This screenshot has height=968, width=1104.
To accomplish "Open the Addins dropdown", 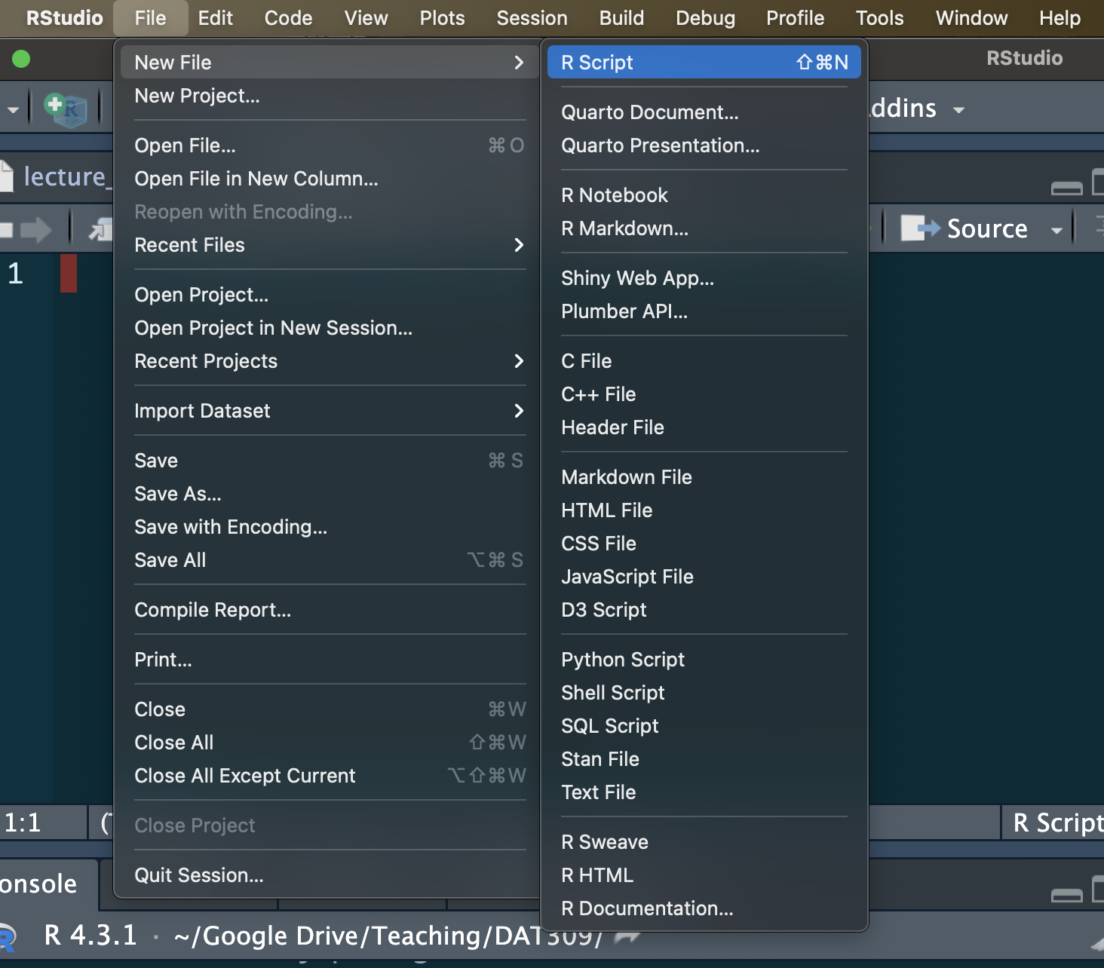I will click(916, 109).
